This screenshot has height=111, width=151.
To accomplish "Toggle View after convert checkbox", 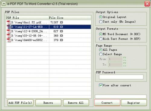I will pos(101,85).
